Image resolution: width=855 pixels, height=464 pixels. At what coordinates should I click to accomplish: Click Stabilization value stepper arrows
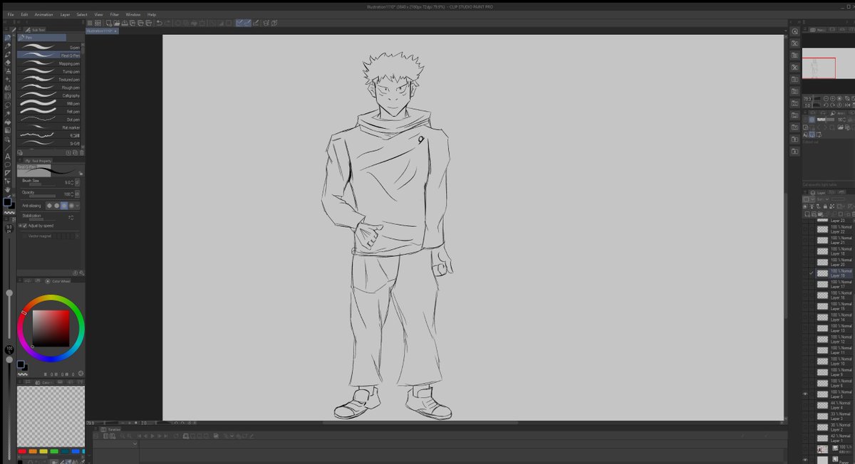click(73, 218)
